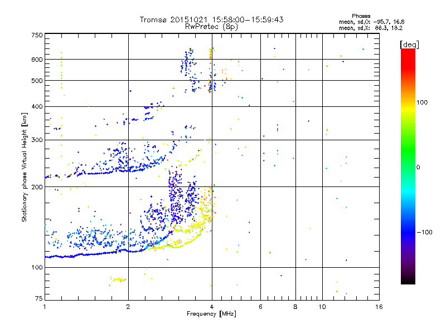Viewport: 446px width, 334px height.
Task: Click the y-axis tick label '300'
Action: point(37,140)
